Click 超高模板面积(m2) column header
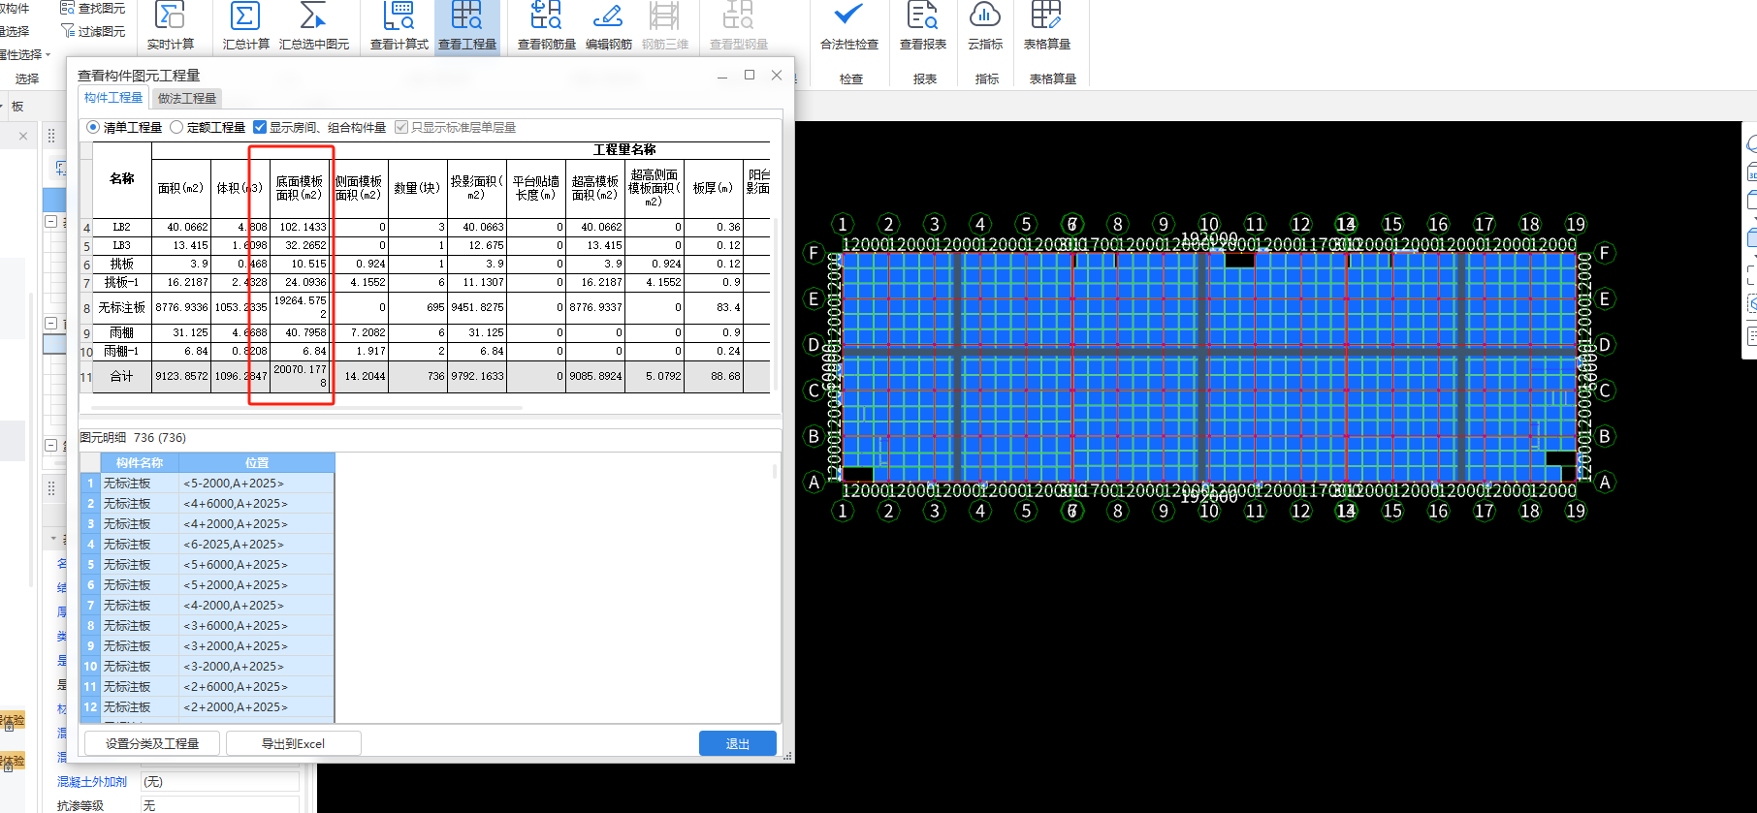 click(595, 188)
